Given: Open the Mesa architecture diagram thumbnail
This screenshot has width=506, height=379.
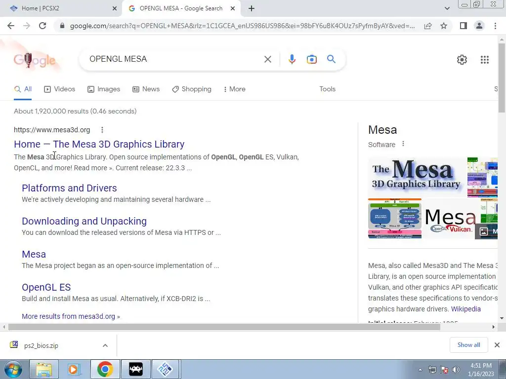Looking at the screenshot, I should (x=395, y=219).
